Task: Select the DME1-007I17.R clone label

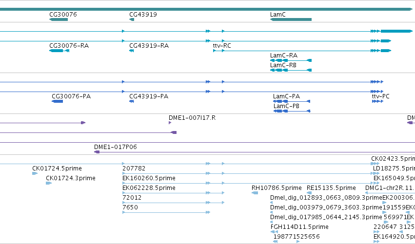Action: click(x=192, y=118)
